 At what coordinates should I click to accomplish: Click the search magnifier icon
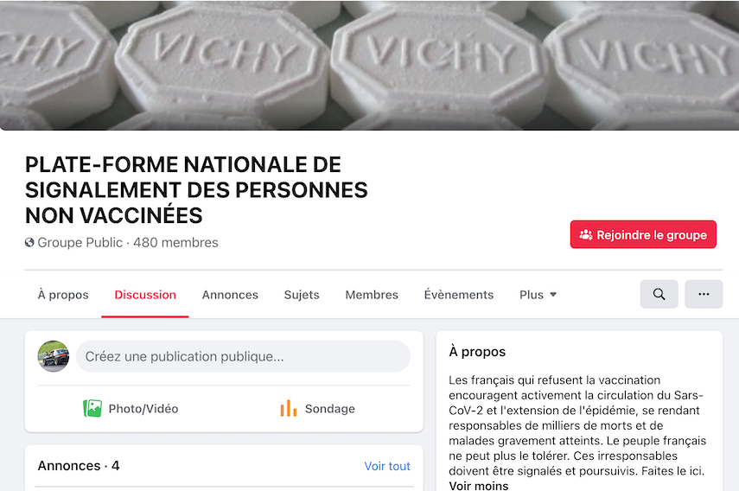(659, 295)
